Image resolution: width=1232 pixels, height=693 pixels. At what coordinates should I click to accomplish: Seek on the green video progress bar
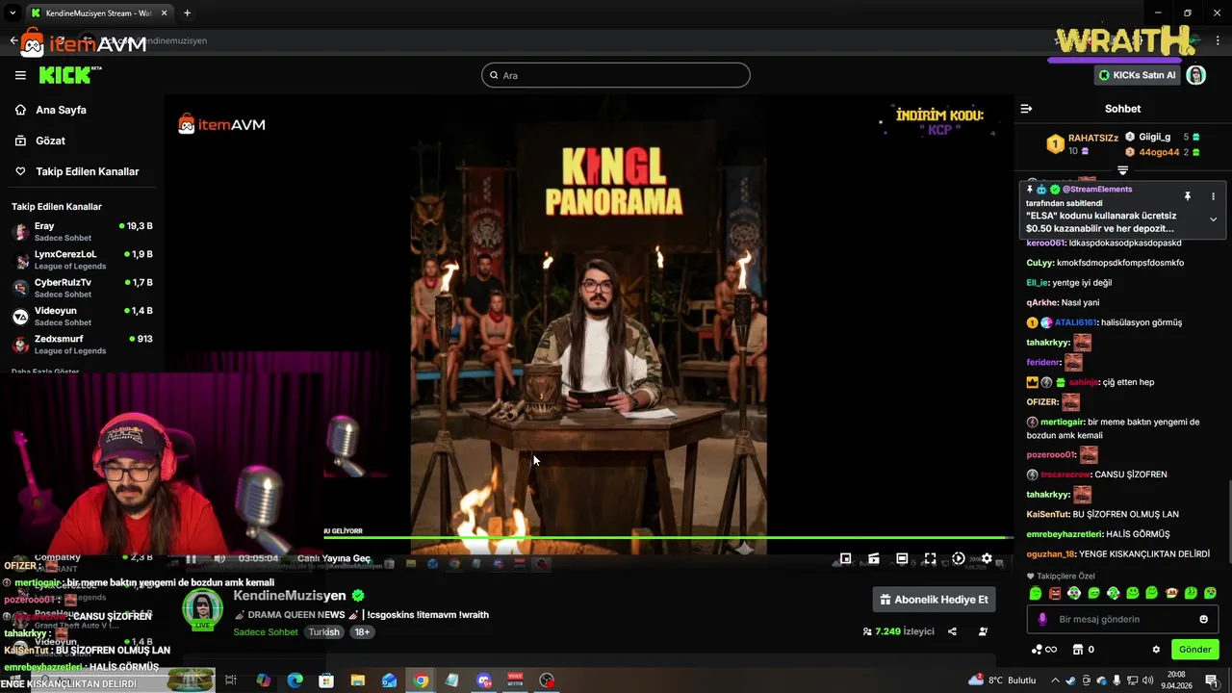pos(669,537)
